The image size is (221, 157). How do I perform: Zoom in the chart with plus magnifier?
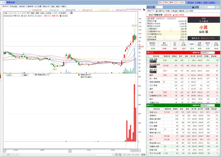[120, 155]
